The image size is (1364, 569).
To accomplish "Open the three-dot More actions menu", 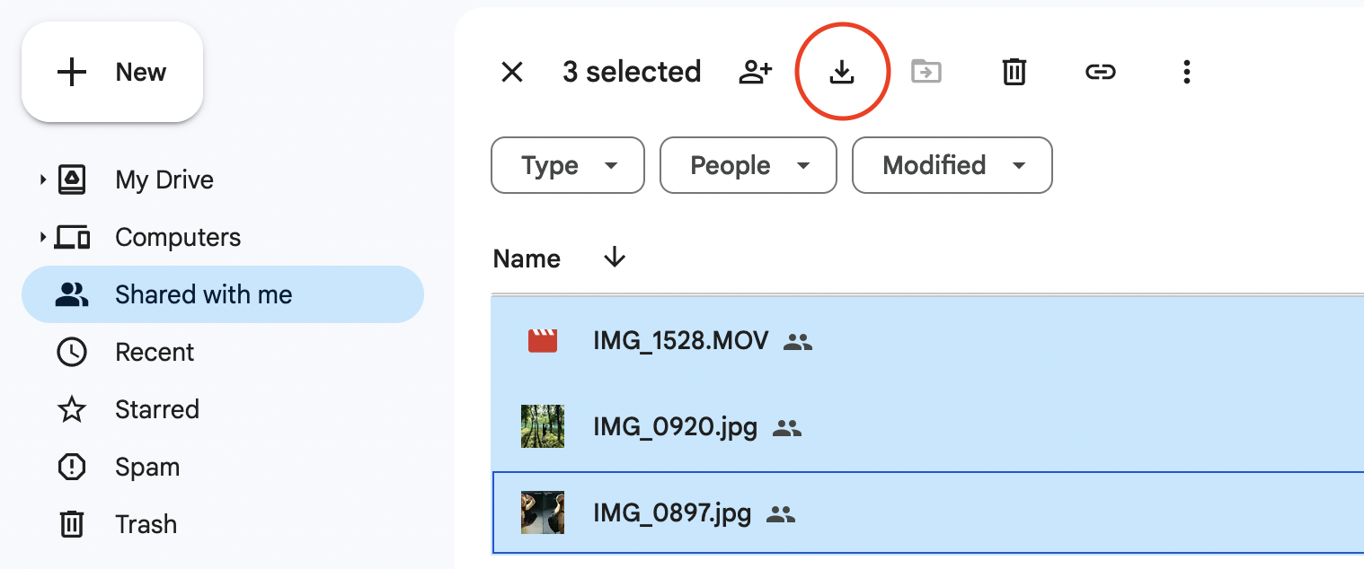I will tap(1186, 72).
